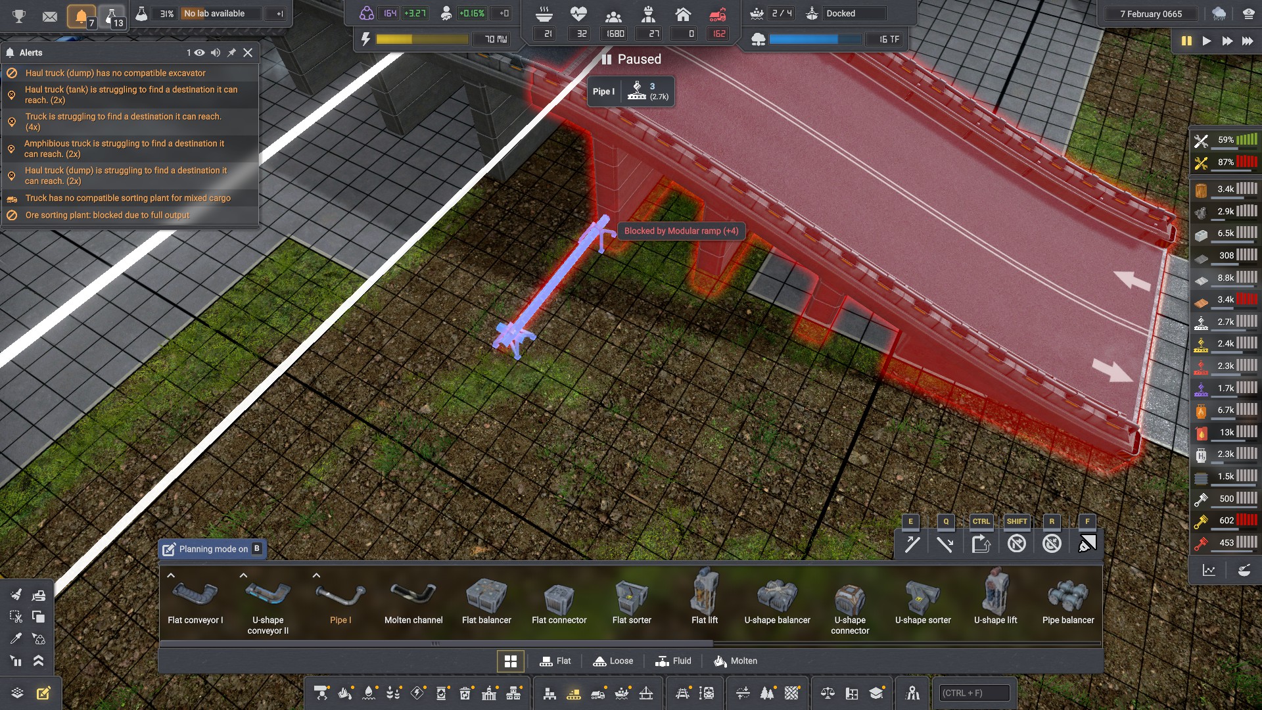Viewport: 1262px width, 710px height.
Task: Toggle Planning mode on button
Action: [212, 549]
